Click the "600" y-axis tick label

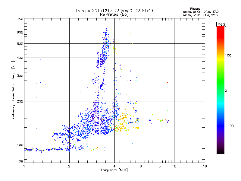click(x=20, y=32)
